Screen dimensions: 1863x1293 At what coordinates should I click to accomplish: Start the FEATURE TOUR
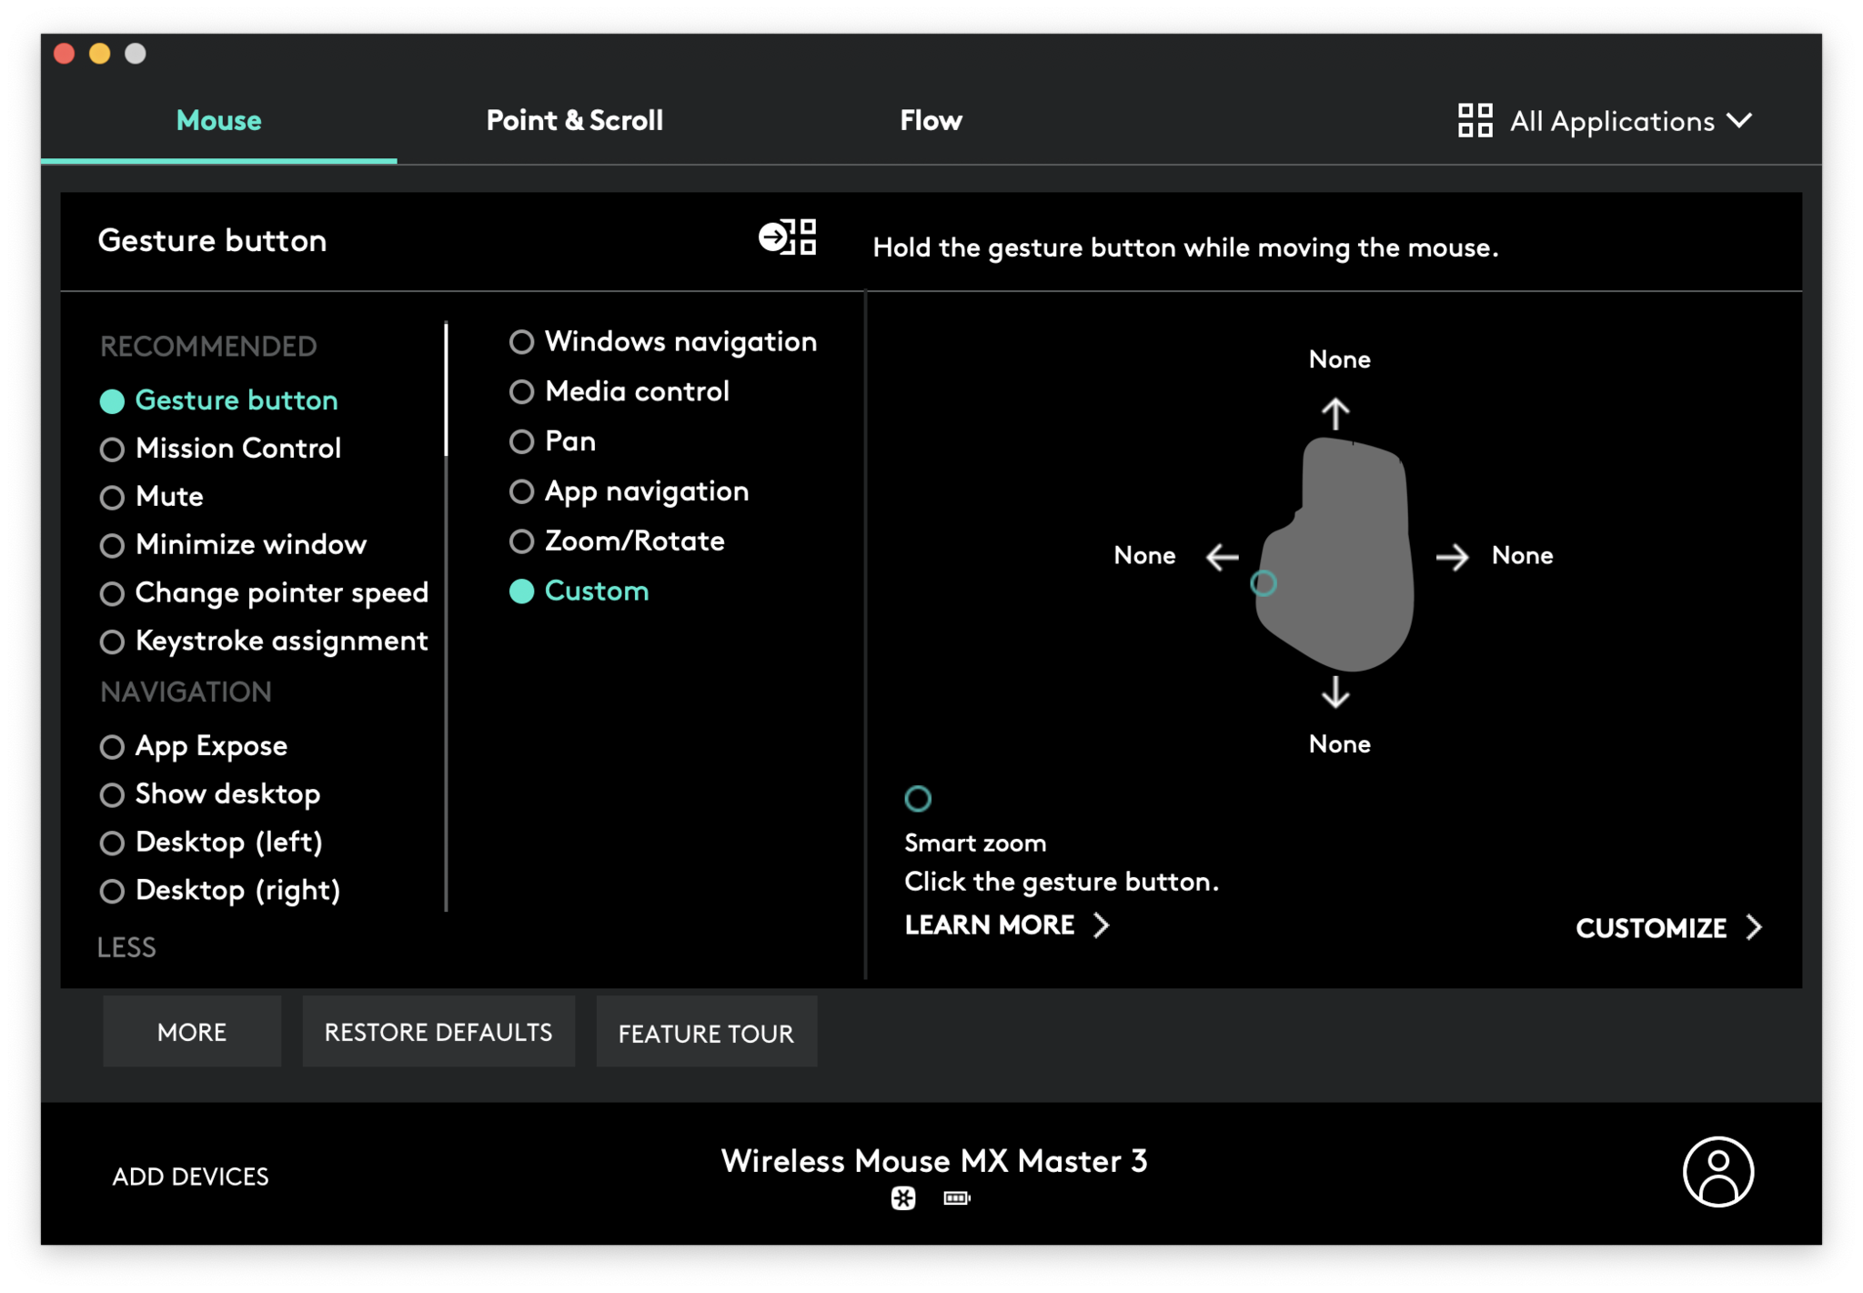click(x=707, y=1032)
